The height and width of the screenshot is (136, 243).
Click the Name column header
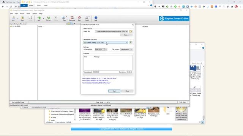click(40, 27)
